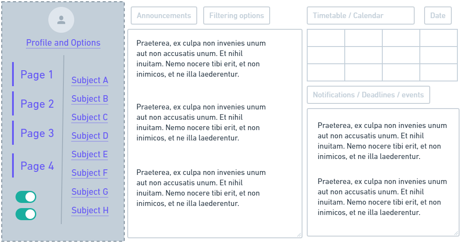
Task: Select the Subject E link
Action: click(x=90, y=155)
